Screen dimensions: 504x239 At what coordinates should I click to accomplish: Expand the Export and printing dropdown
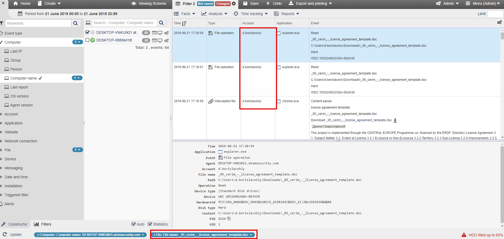(x=310, y=3)
